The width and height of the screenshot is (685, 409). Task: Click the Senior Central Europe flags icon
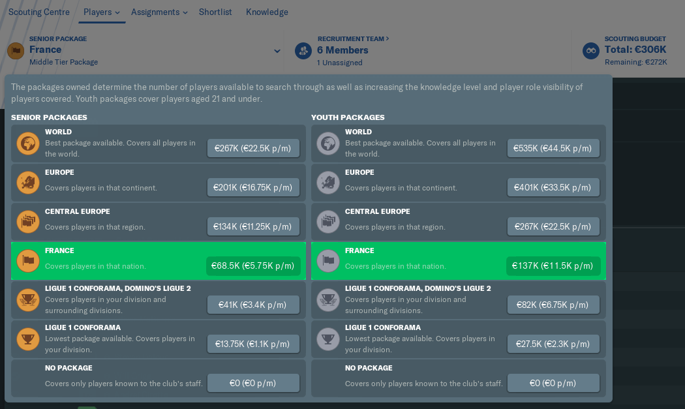pyautogui.click(x=28, y=222)
